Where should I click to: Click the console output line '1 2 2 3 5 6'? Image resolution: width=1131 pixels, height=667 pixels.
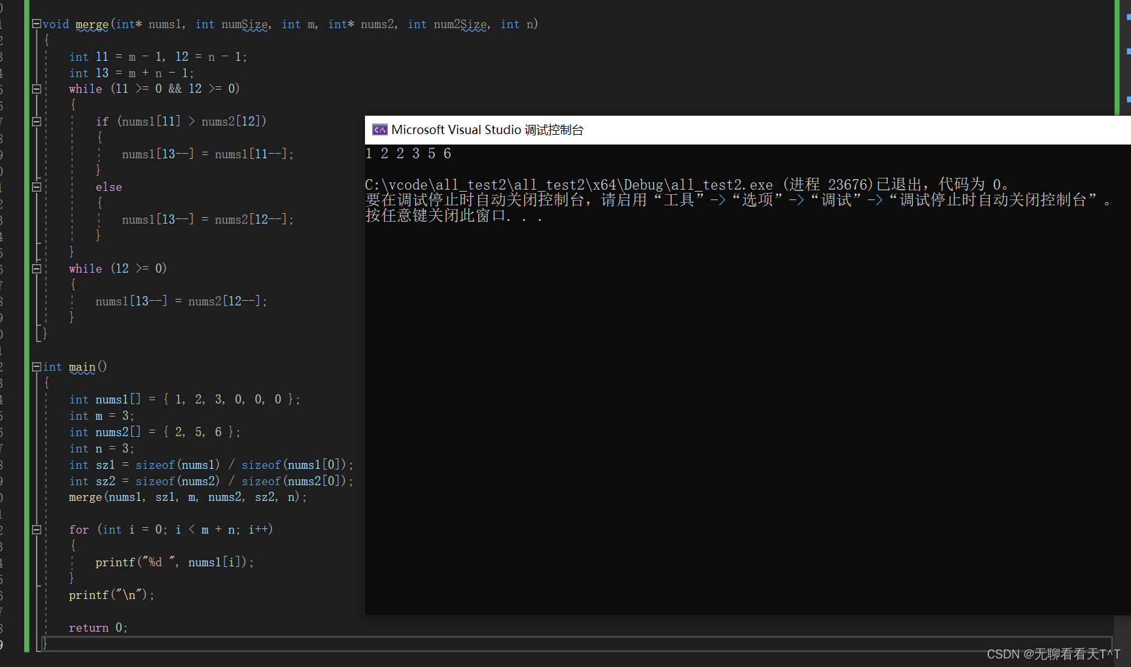pos(408,154)
